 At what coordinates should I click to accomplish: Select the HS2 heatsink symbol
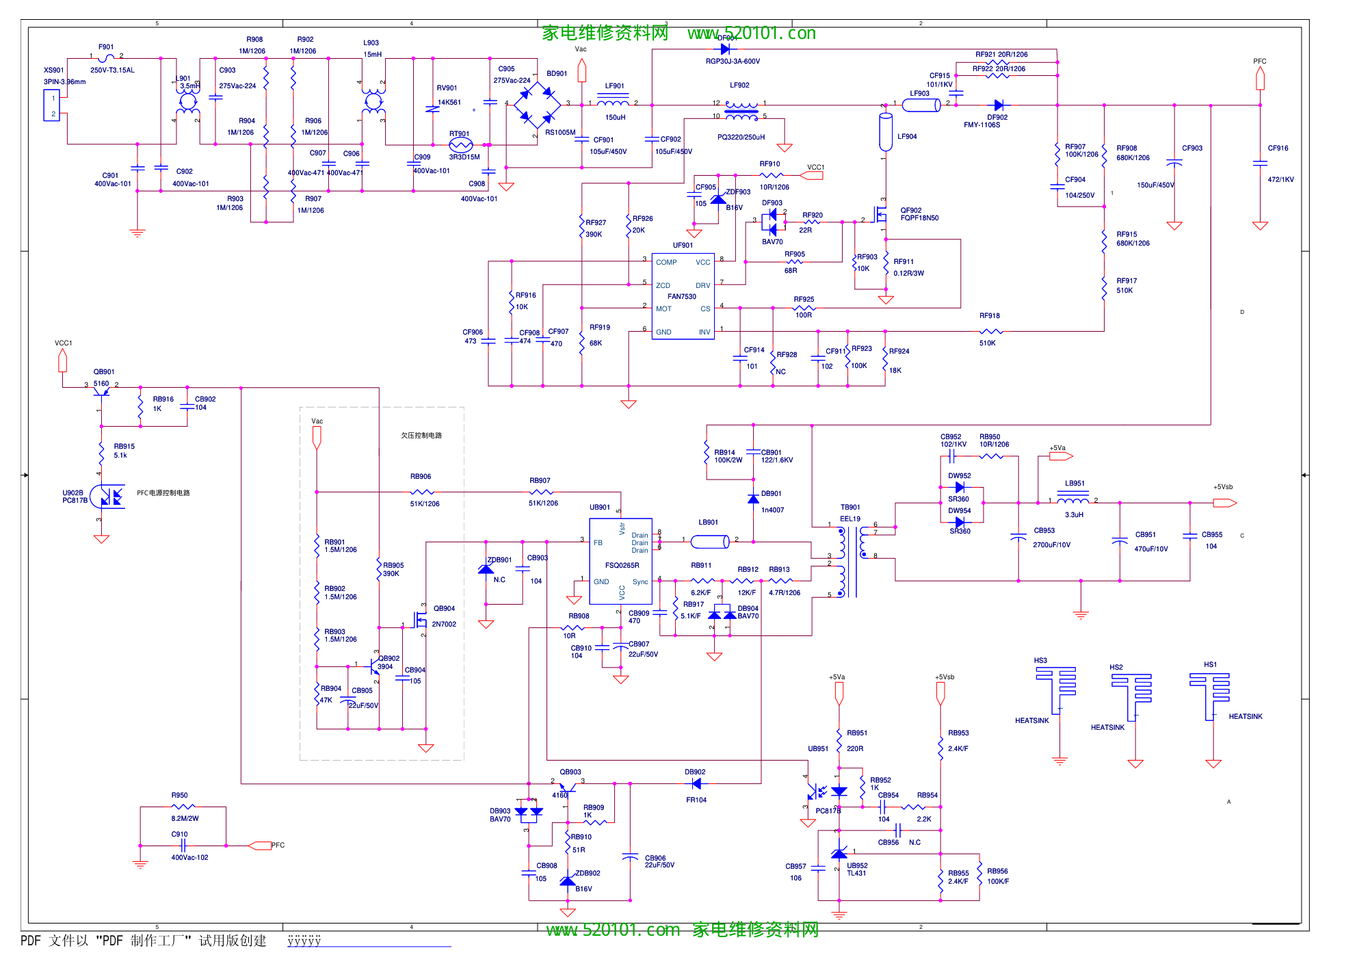1131,696
